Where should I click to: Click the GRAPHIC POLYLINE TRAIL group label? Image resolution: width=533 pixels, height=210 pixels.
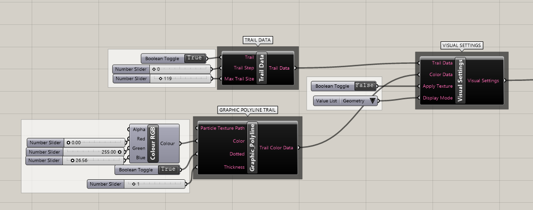[x=248, y=110]
